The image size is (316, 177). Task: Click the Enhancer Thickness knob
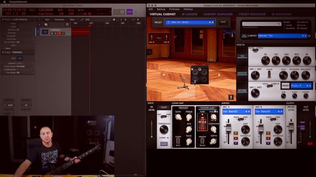[294, 75]
